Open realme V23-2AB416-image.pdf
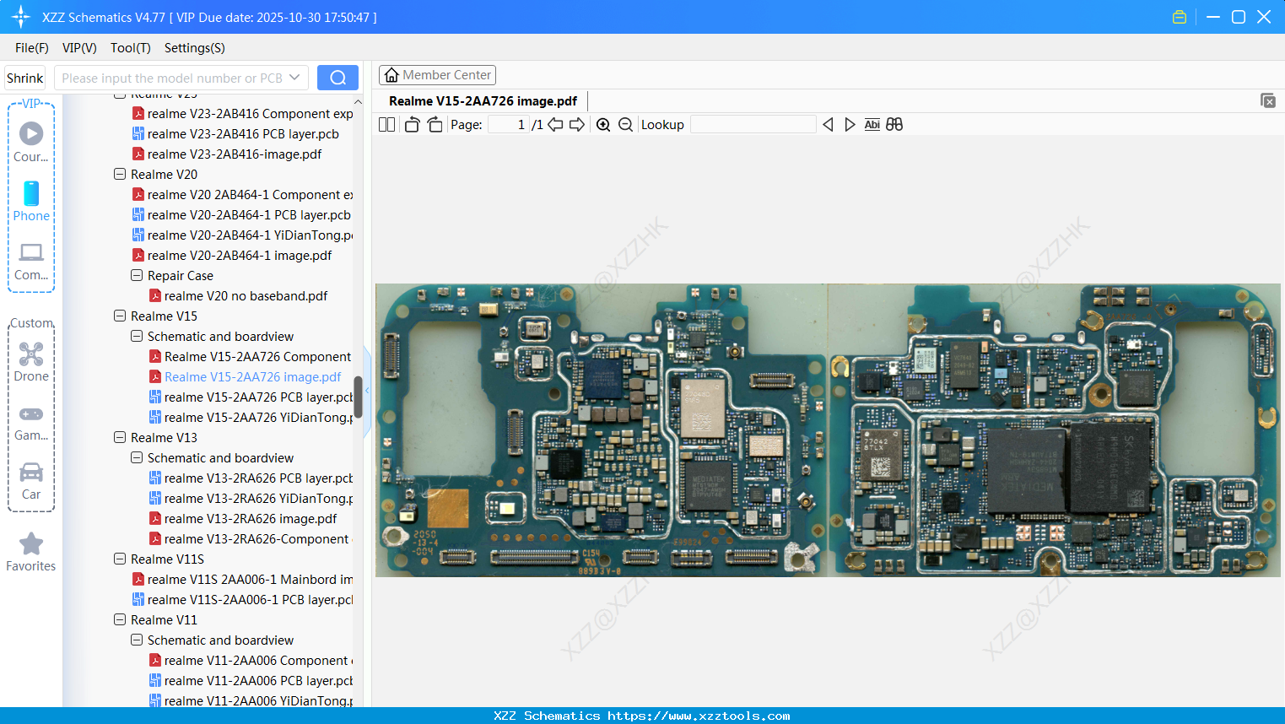Viewport: 1285px width, 724px height. (x=235, y=154)
